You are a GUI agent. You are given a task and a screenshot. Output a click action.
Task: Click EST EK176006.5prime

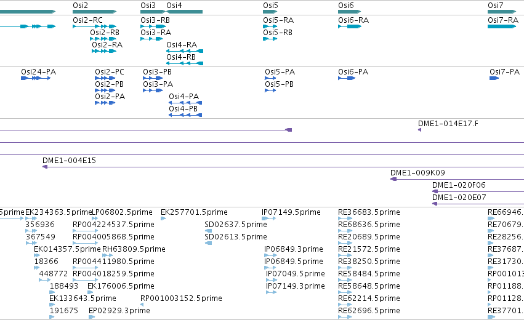(121, 287)
